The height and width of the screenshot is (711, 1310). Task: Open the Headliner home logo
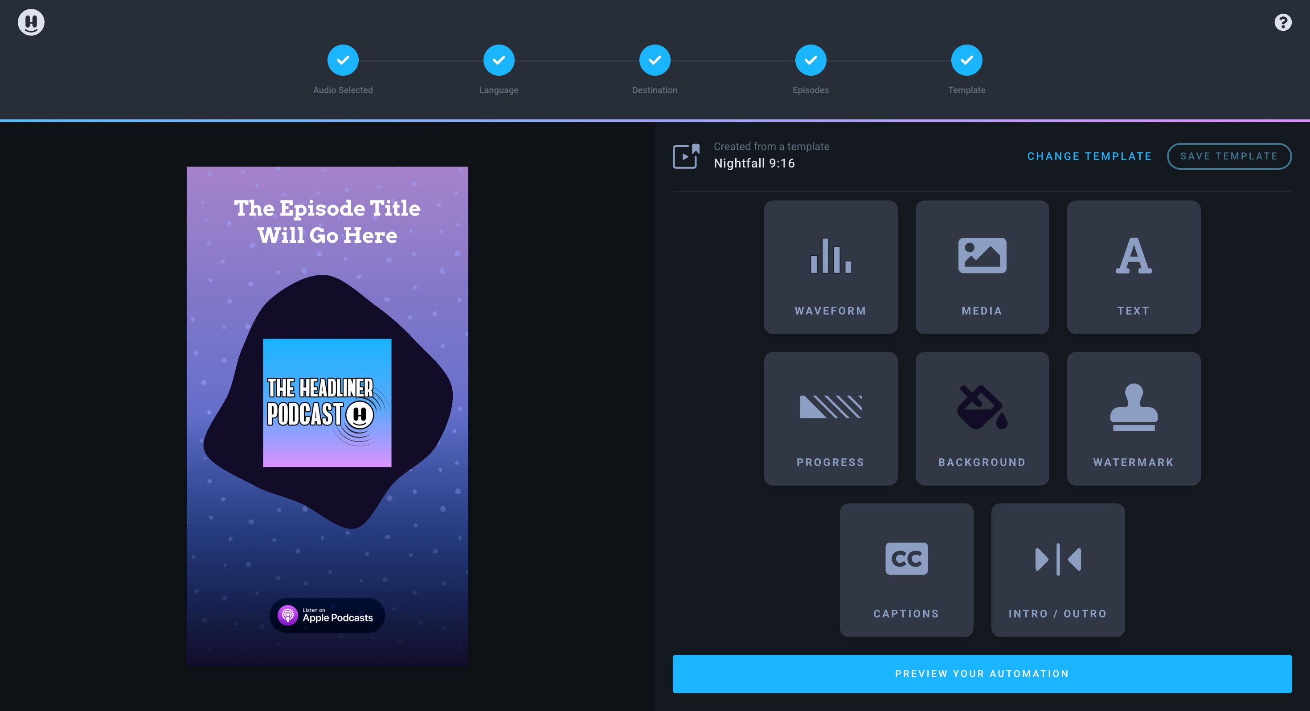coord(31,22)
